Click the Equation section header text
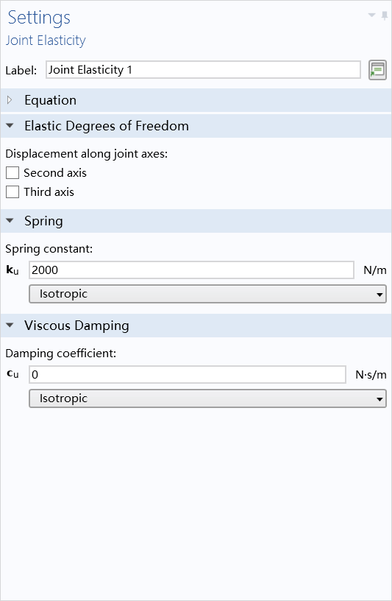392x601 pixels. [x=51, y=100]
